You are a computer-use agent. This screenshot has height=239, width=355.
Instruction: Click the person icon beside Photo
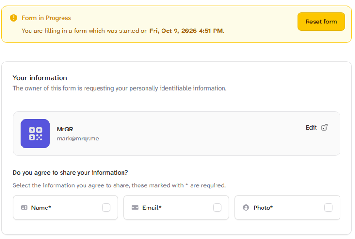246,208
